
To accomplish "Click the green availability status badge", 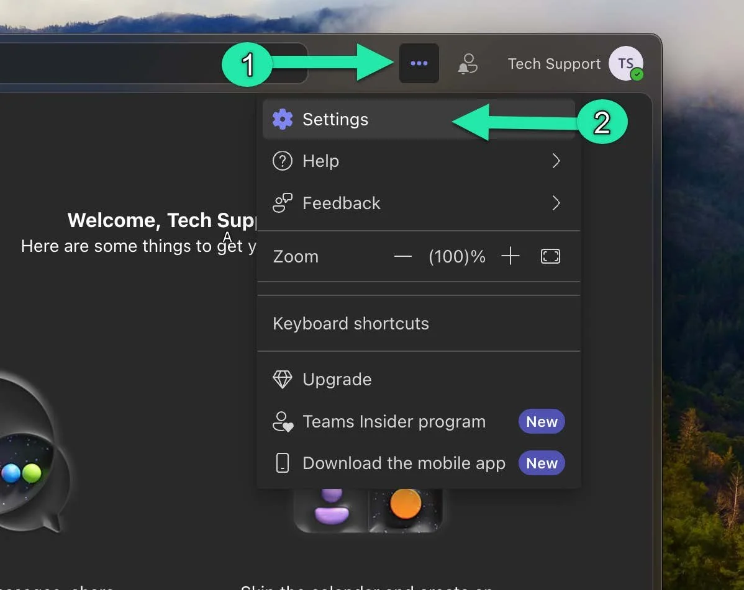I will [637, 74].
